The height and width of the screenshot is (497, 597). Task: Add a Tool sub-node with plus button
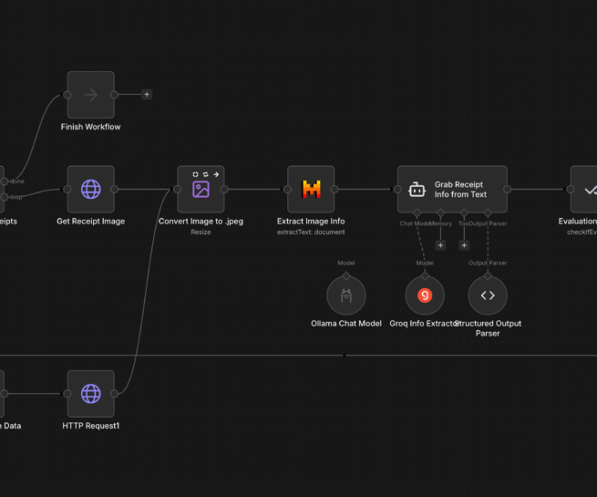[464, 244]
